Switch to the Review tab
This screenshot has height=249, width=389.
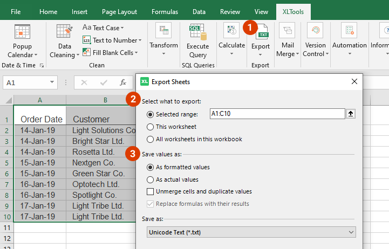click(230, 12)
